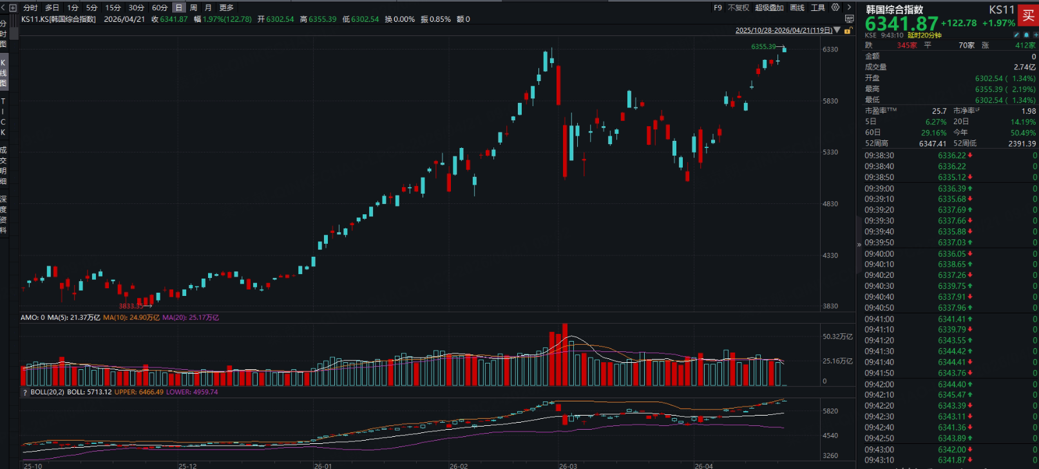Click the MA(20) volume indicator label
The width and height of the screenshot is (1039, 469).
coord(191,318)
